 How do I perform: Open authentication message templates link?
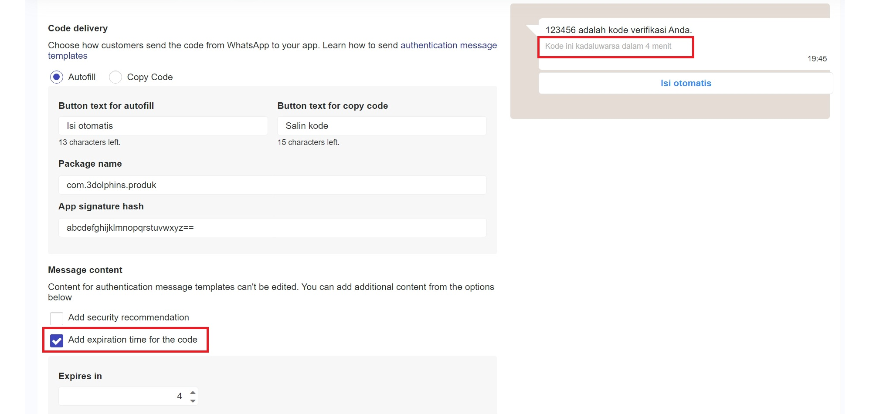coord(448,45)
